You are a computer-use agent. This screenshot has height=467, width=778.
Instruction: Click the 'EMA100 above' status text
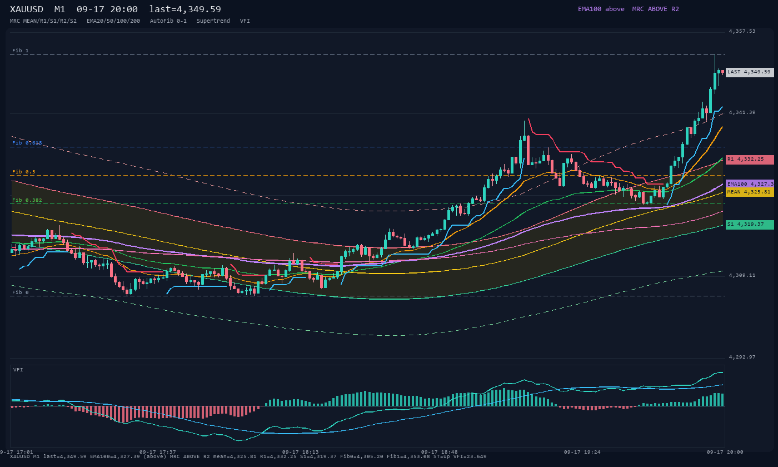click(601, 9)
